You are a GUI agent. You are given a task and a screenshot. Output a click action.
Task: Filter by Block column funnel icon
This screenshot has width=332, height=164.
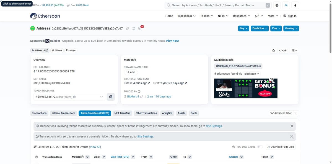pos(104,157)
